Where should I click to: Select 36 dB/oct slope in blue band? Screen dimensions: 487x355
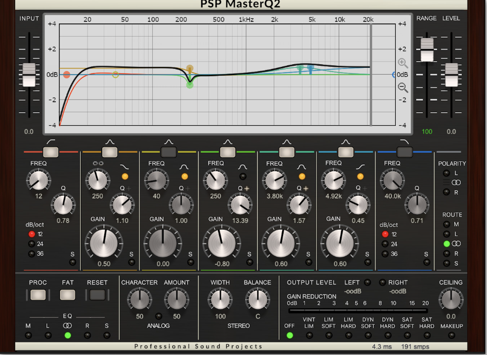click(x=385, y=254)
